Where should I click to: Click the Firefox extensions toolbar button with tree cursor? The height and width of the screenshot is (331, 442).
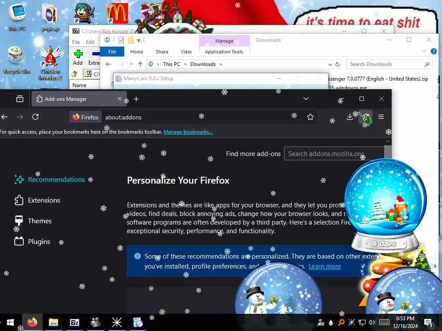(x=365, y=117)
